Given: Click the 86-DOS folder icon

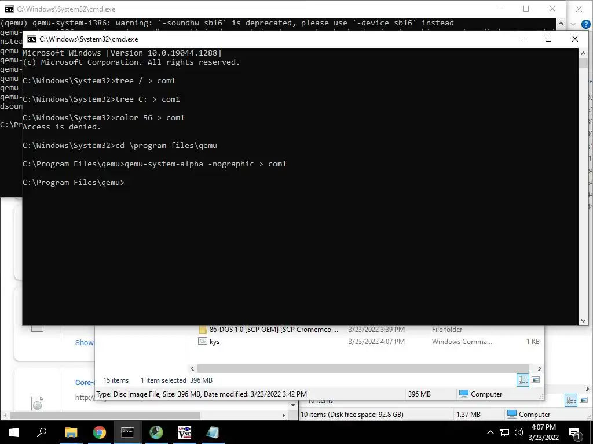Looking at the screenshot, I should click(203, 329).
